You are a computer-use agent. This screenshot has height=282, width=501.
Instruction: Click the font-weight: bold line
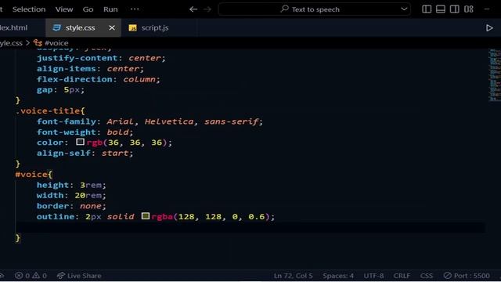pyautogui.click(x=85, y=132)
